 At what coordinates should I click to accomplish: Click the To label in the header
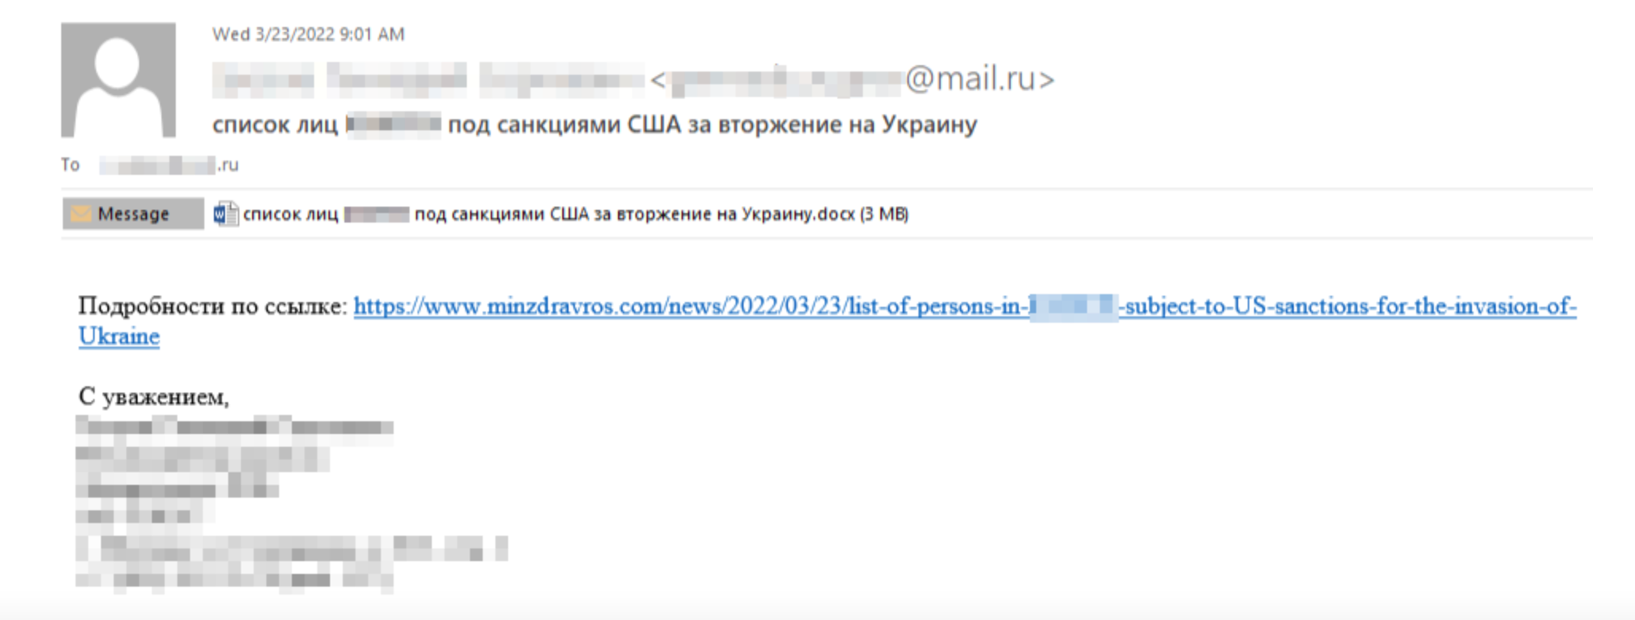70,165
